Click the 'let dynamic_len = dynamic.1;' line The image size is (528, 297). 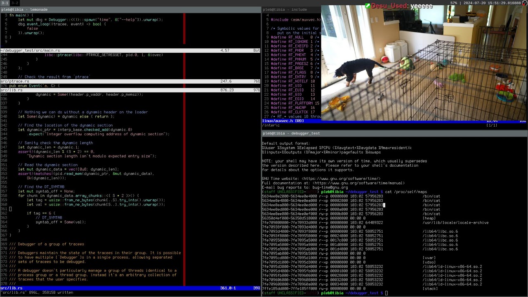[49, 147]
